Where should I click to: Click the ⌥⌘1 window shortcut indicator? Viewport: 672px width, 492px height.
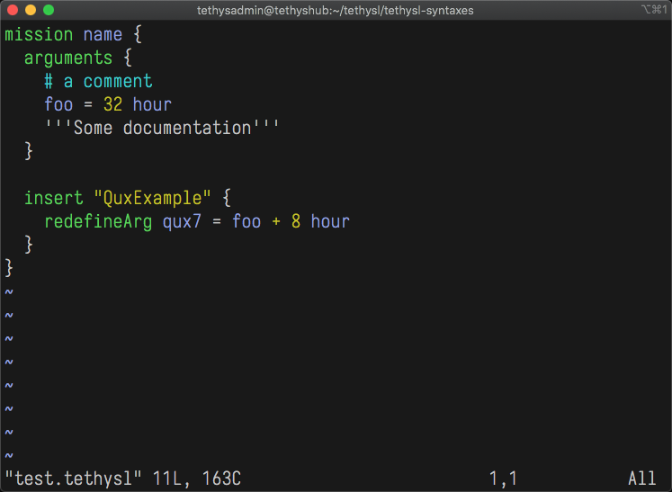point(652,10)
